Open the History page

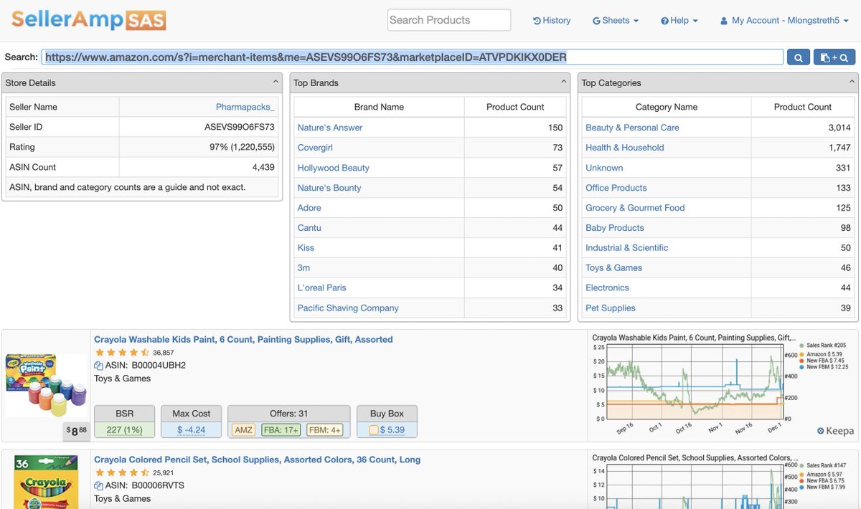point(552,21)
